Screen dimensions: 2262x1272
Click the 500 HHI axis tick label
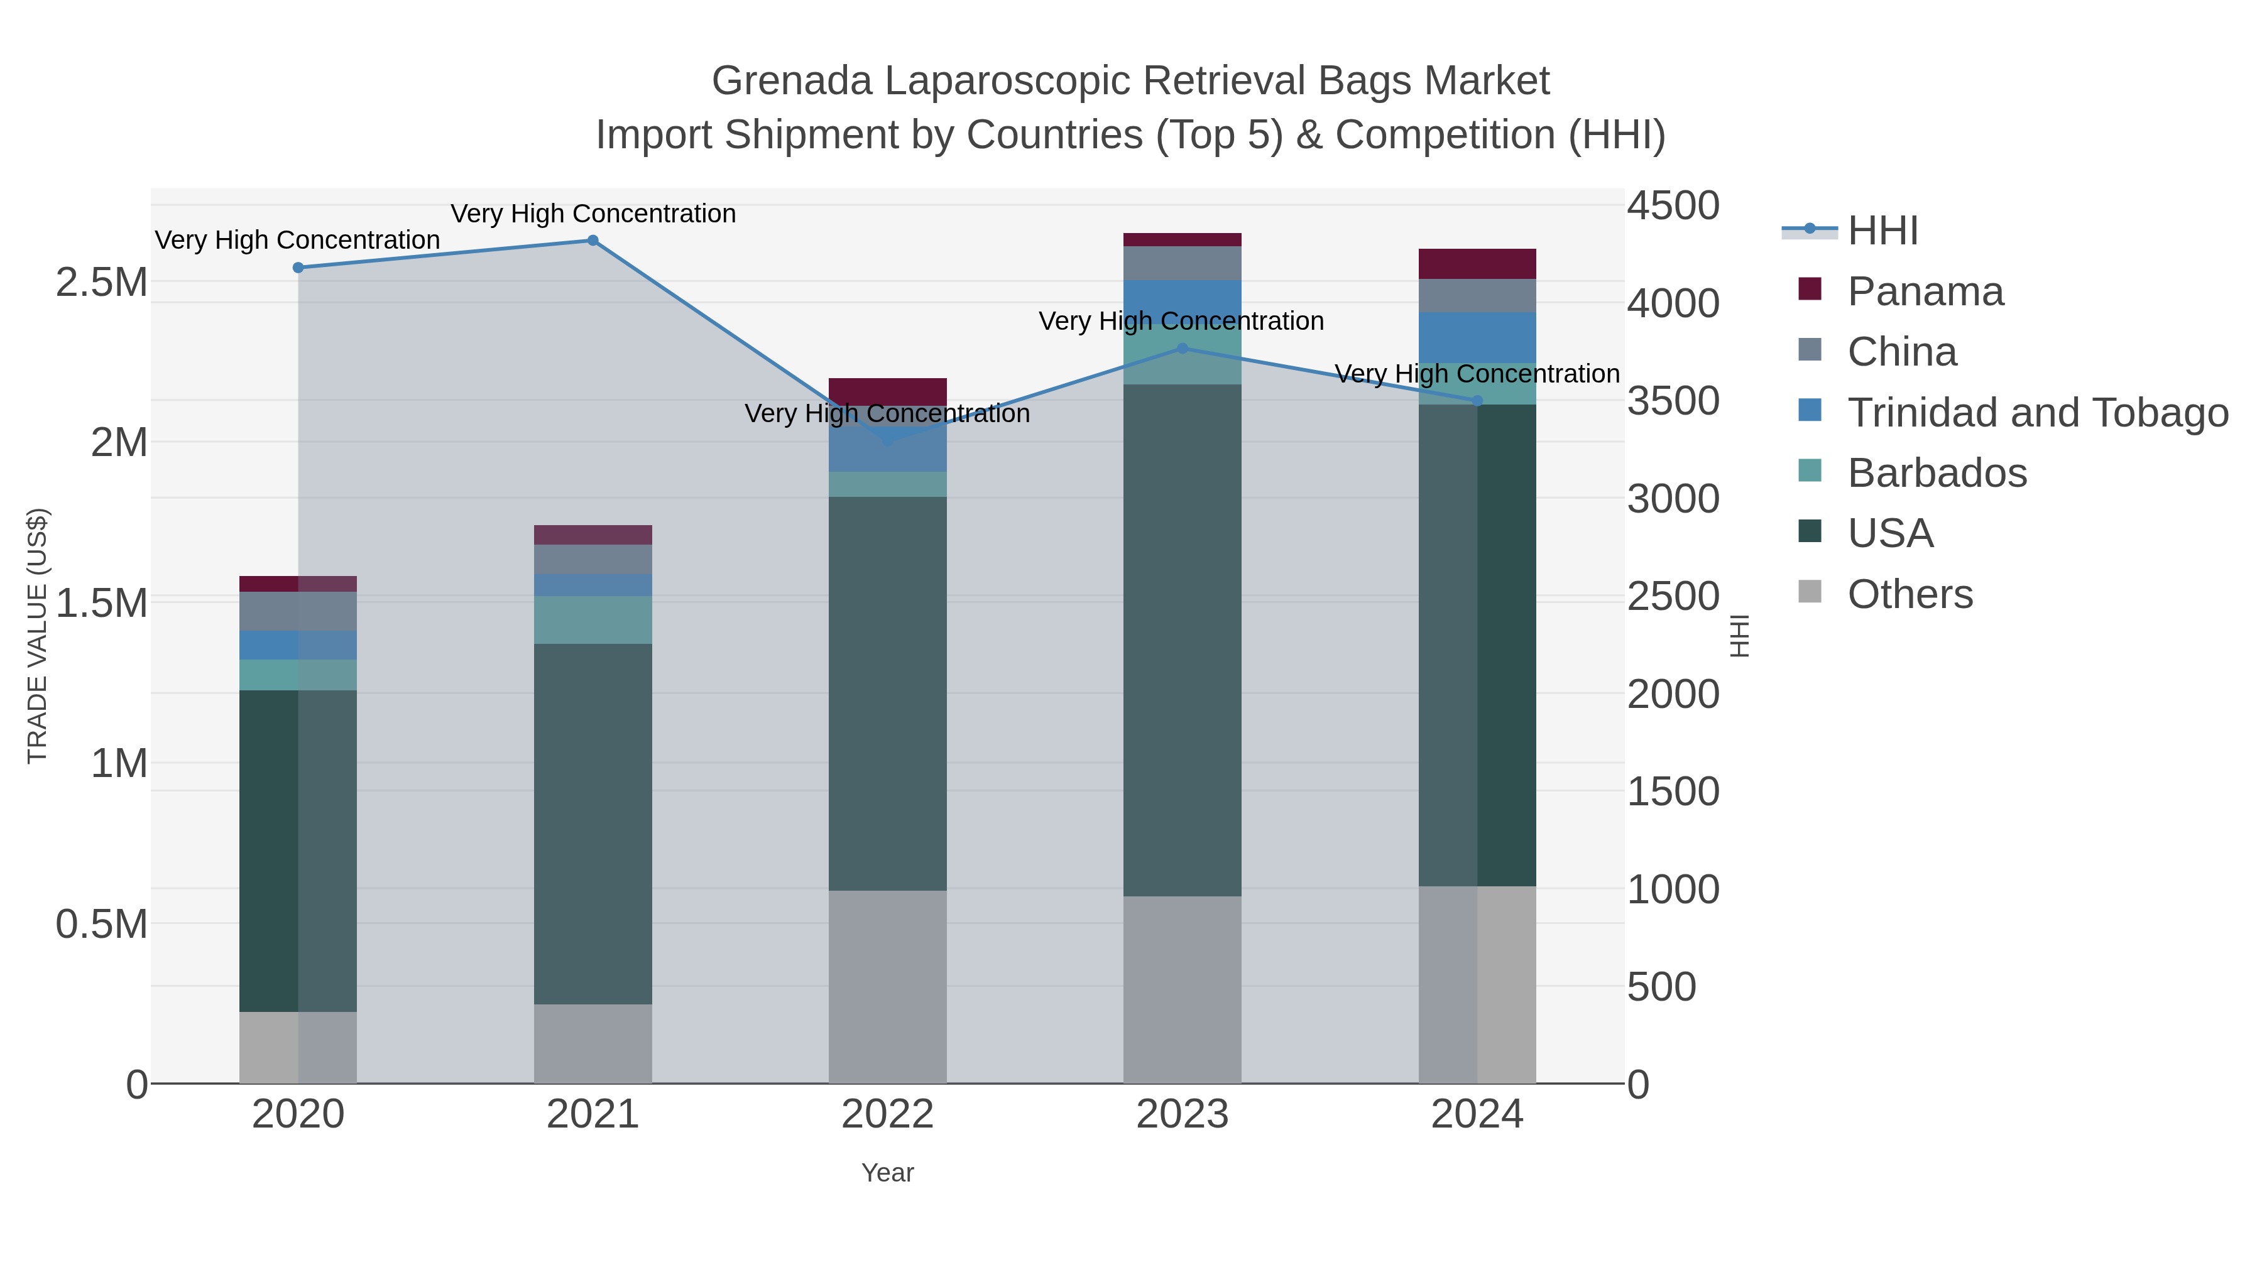pos(1661,987)
